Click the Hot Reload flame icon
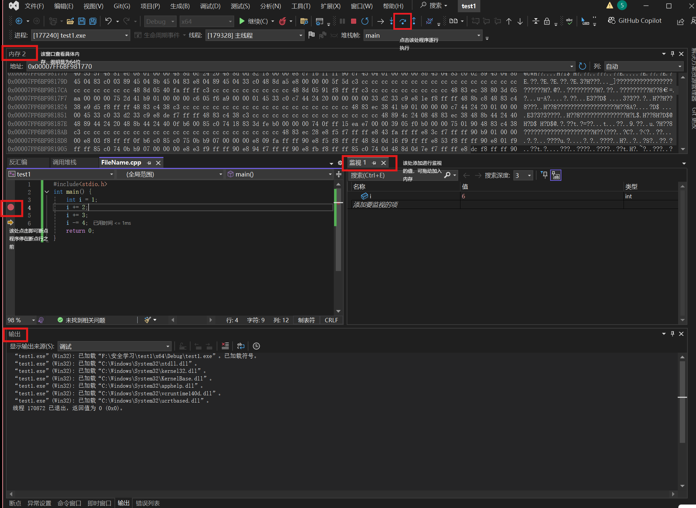The width and height of the screenshot is (696, 508). pyautogui.click(x=283, y=21)
